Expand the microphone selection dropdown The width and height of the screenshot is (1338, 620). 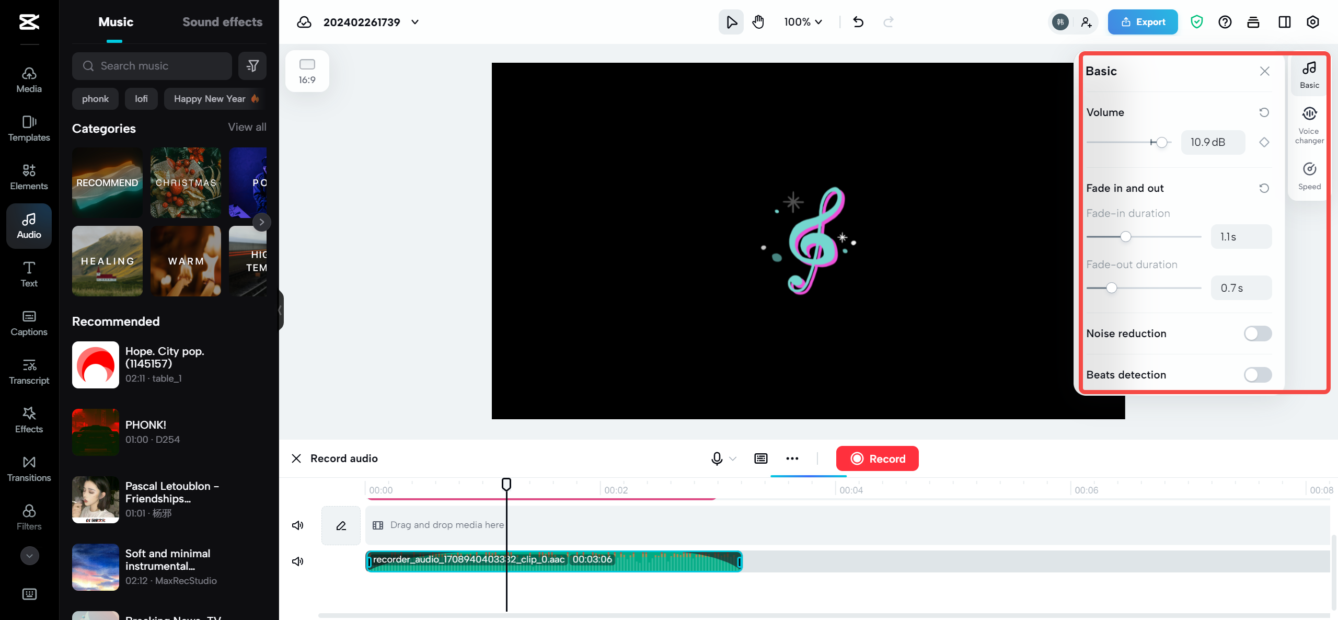(733, 458)
